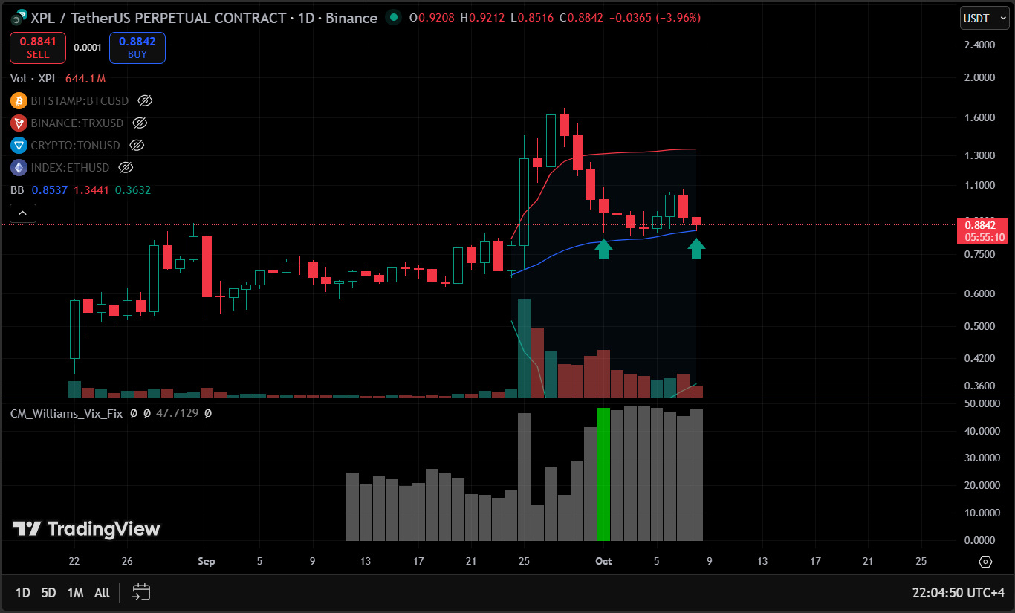Select the 5D time range
The width and height of the screenshot is (1015, 613).
[48, 592]
